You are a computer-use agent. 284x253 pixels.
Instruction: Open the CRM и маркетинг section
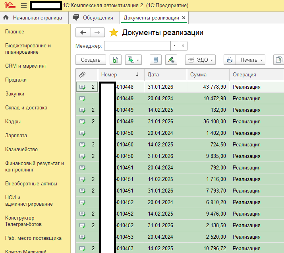(x=26, y=66)
